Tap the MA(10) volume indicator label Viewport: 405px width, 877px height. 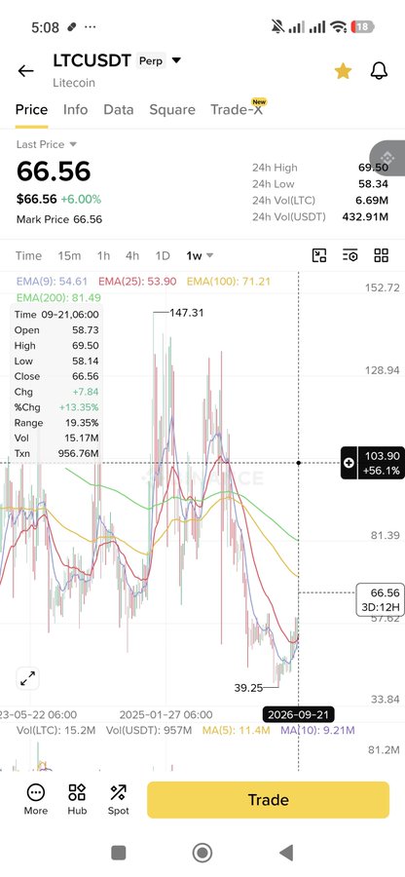coord(317,730)
